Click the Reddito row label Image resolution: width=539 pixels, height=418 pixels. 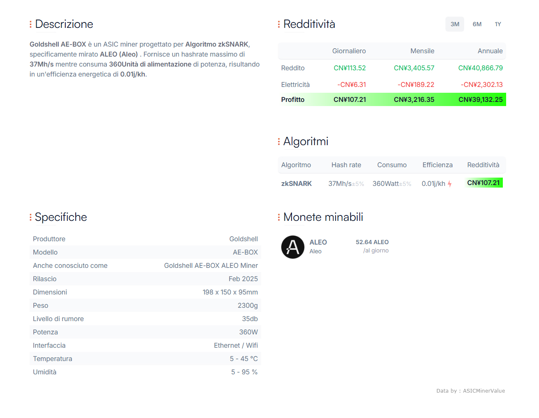(x=293, y=68)
